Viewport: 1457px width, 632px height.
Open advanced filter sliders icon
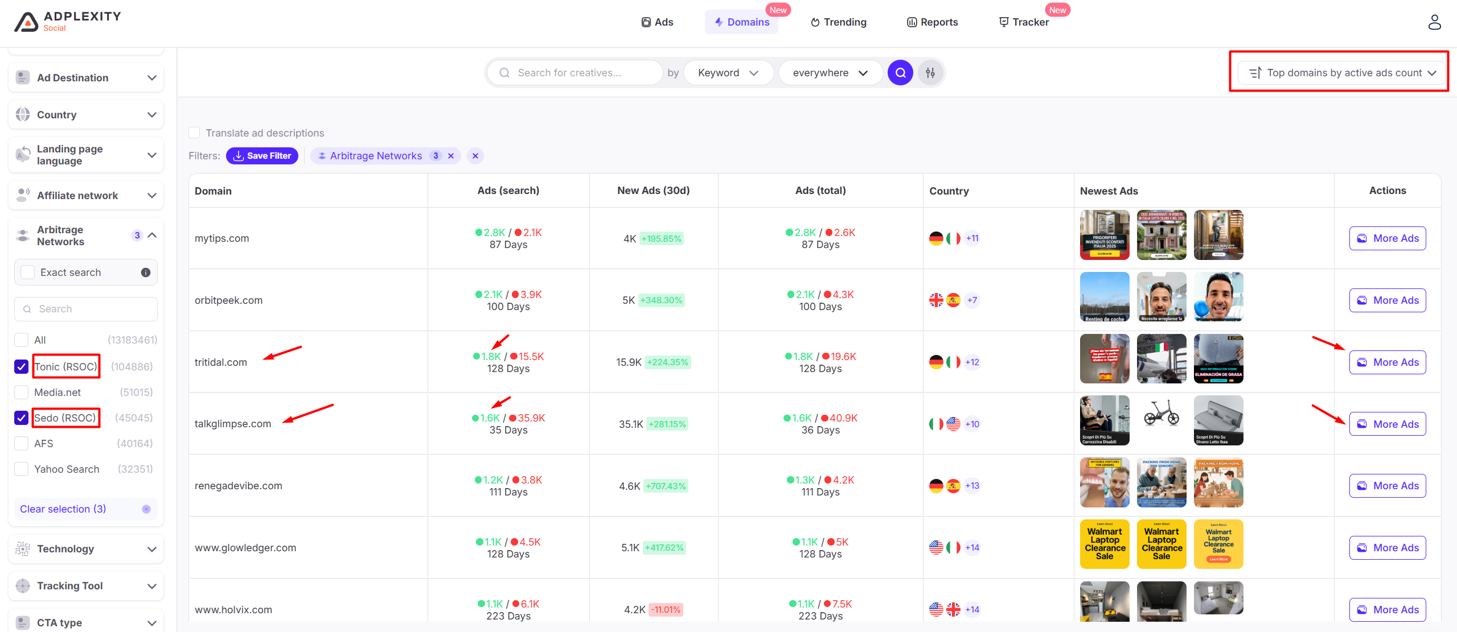pyautogui.click(x=930, y=73)
